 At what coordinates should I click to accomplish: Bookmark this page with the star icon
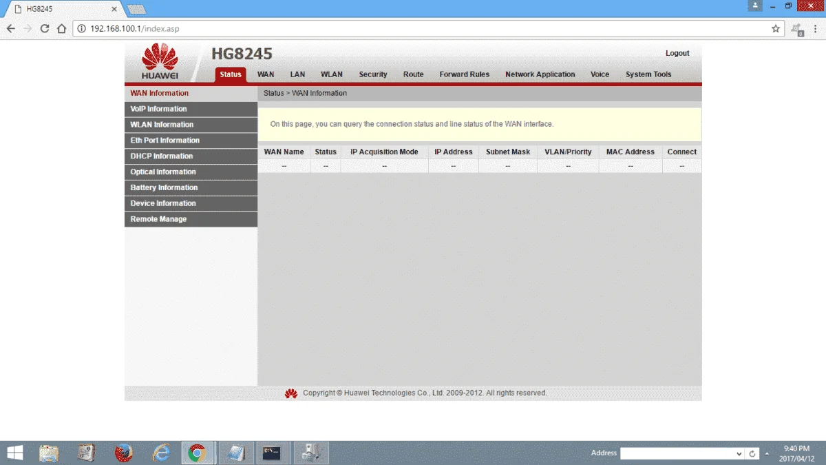click(776, 29)
